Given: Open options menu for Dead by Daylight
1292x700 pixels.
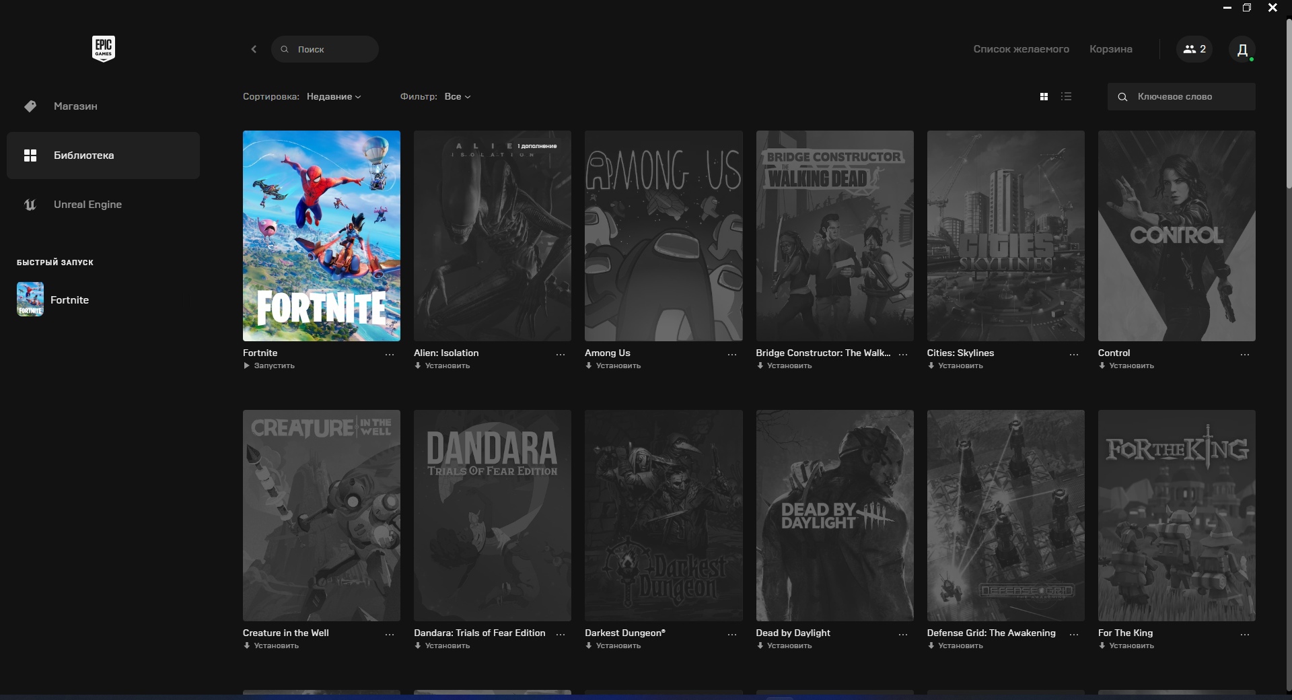Looking at the screenshot, I should click(x=903, y=634).
